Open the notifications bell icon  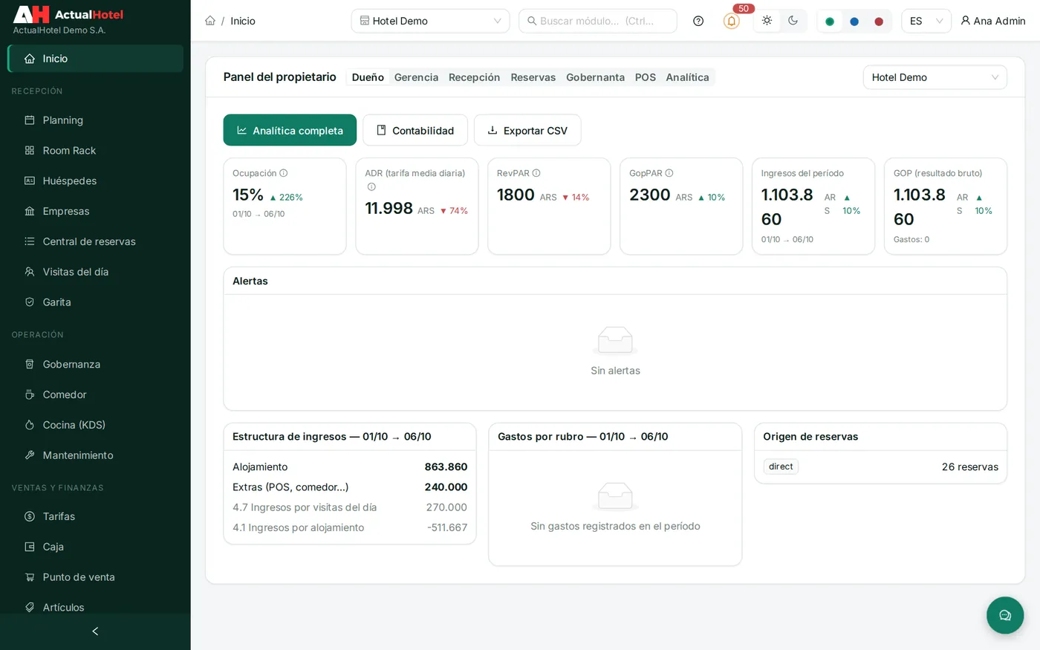tap(731, 21)
